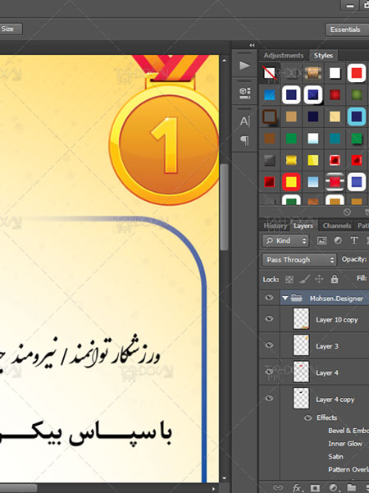
Task: Open the Character panel icon
Action: (x=244, y=121)
